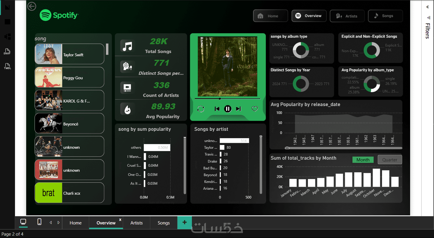
Task: Click the Distinct Songs by Year donut
Action: (301, 84)
